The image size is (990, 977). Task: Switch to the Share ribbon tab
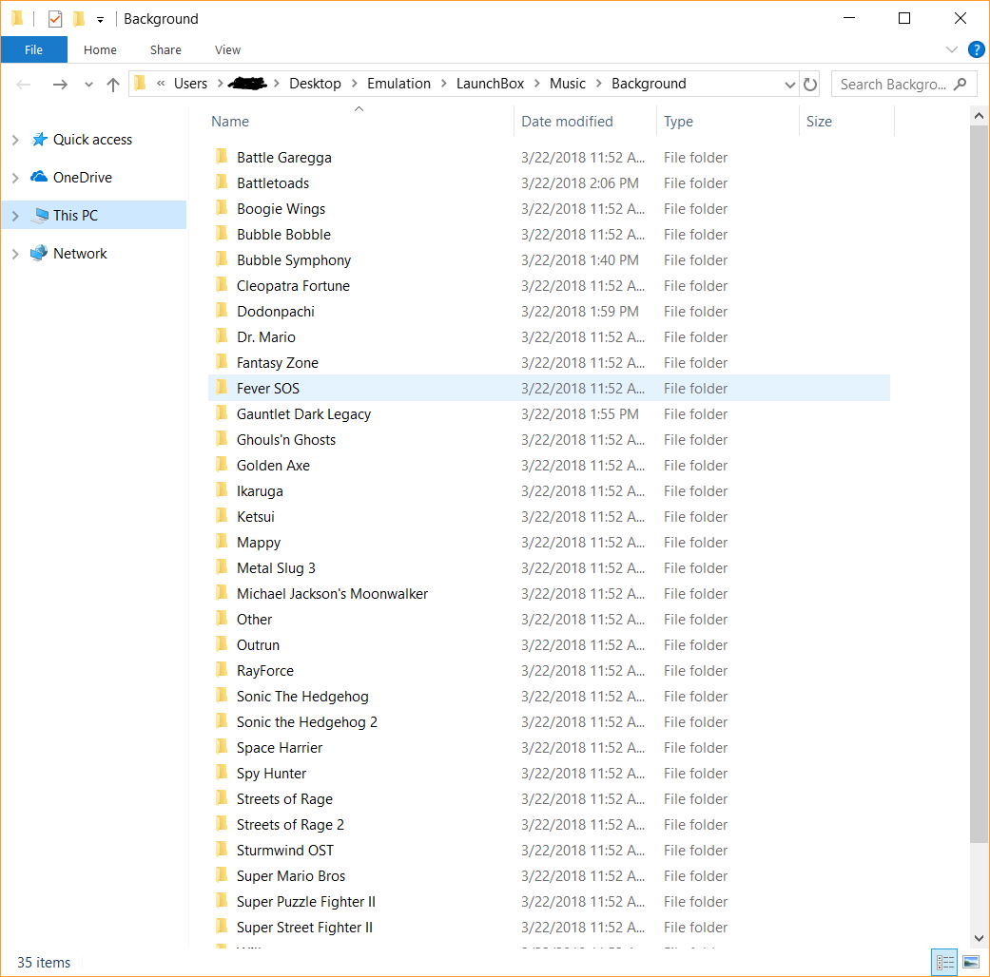click(x=165, y=49)
